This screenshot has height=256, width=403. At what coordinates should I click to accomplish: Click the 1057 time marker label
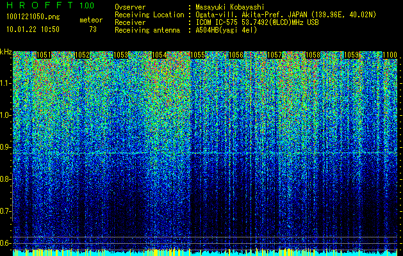(275, 55)
